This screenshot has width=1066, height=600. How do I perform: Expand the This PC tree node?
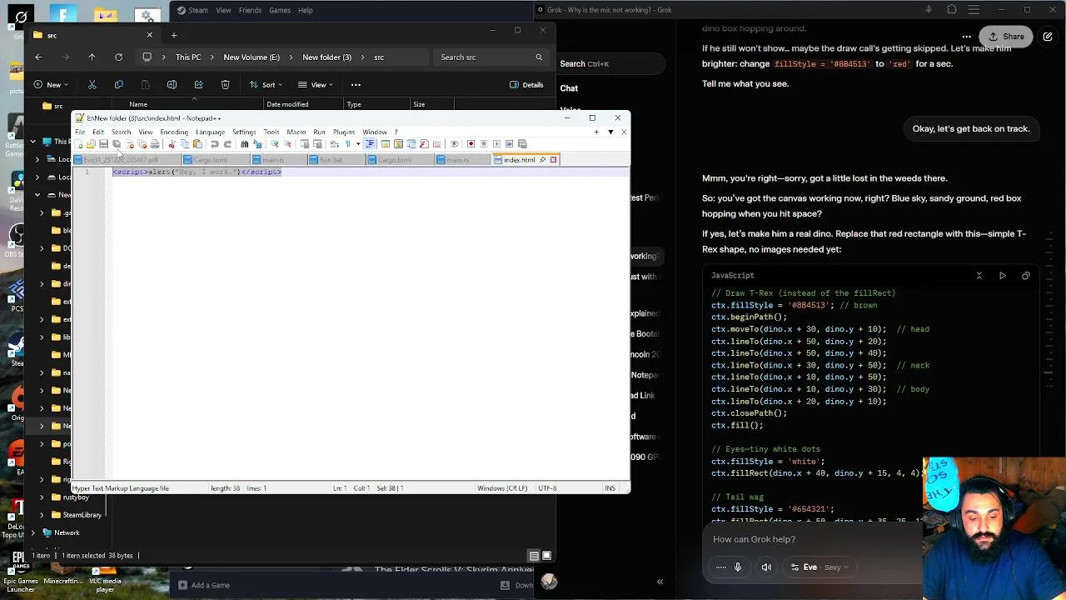(x=33, y=142)
